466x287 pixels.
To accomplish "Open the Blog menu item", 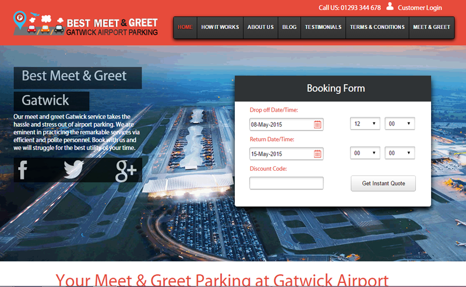I will tap(290, 27).
